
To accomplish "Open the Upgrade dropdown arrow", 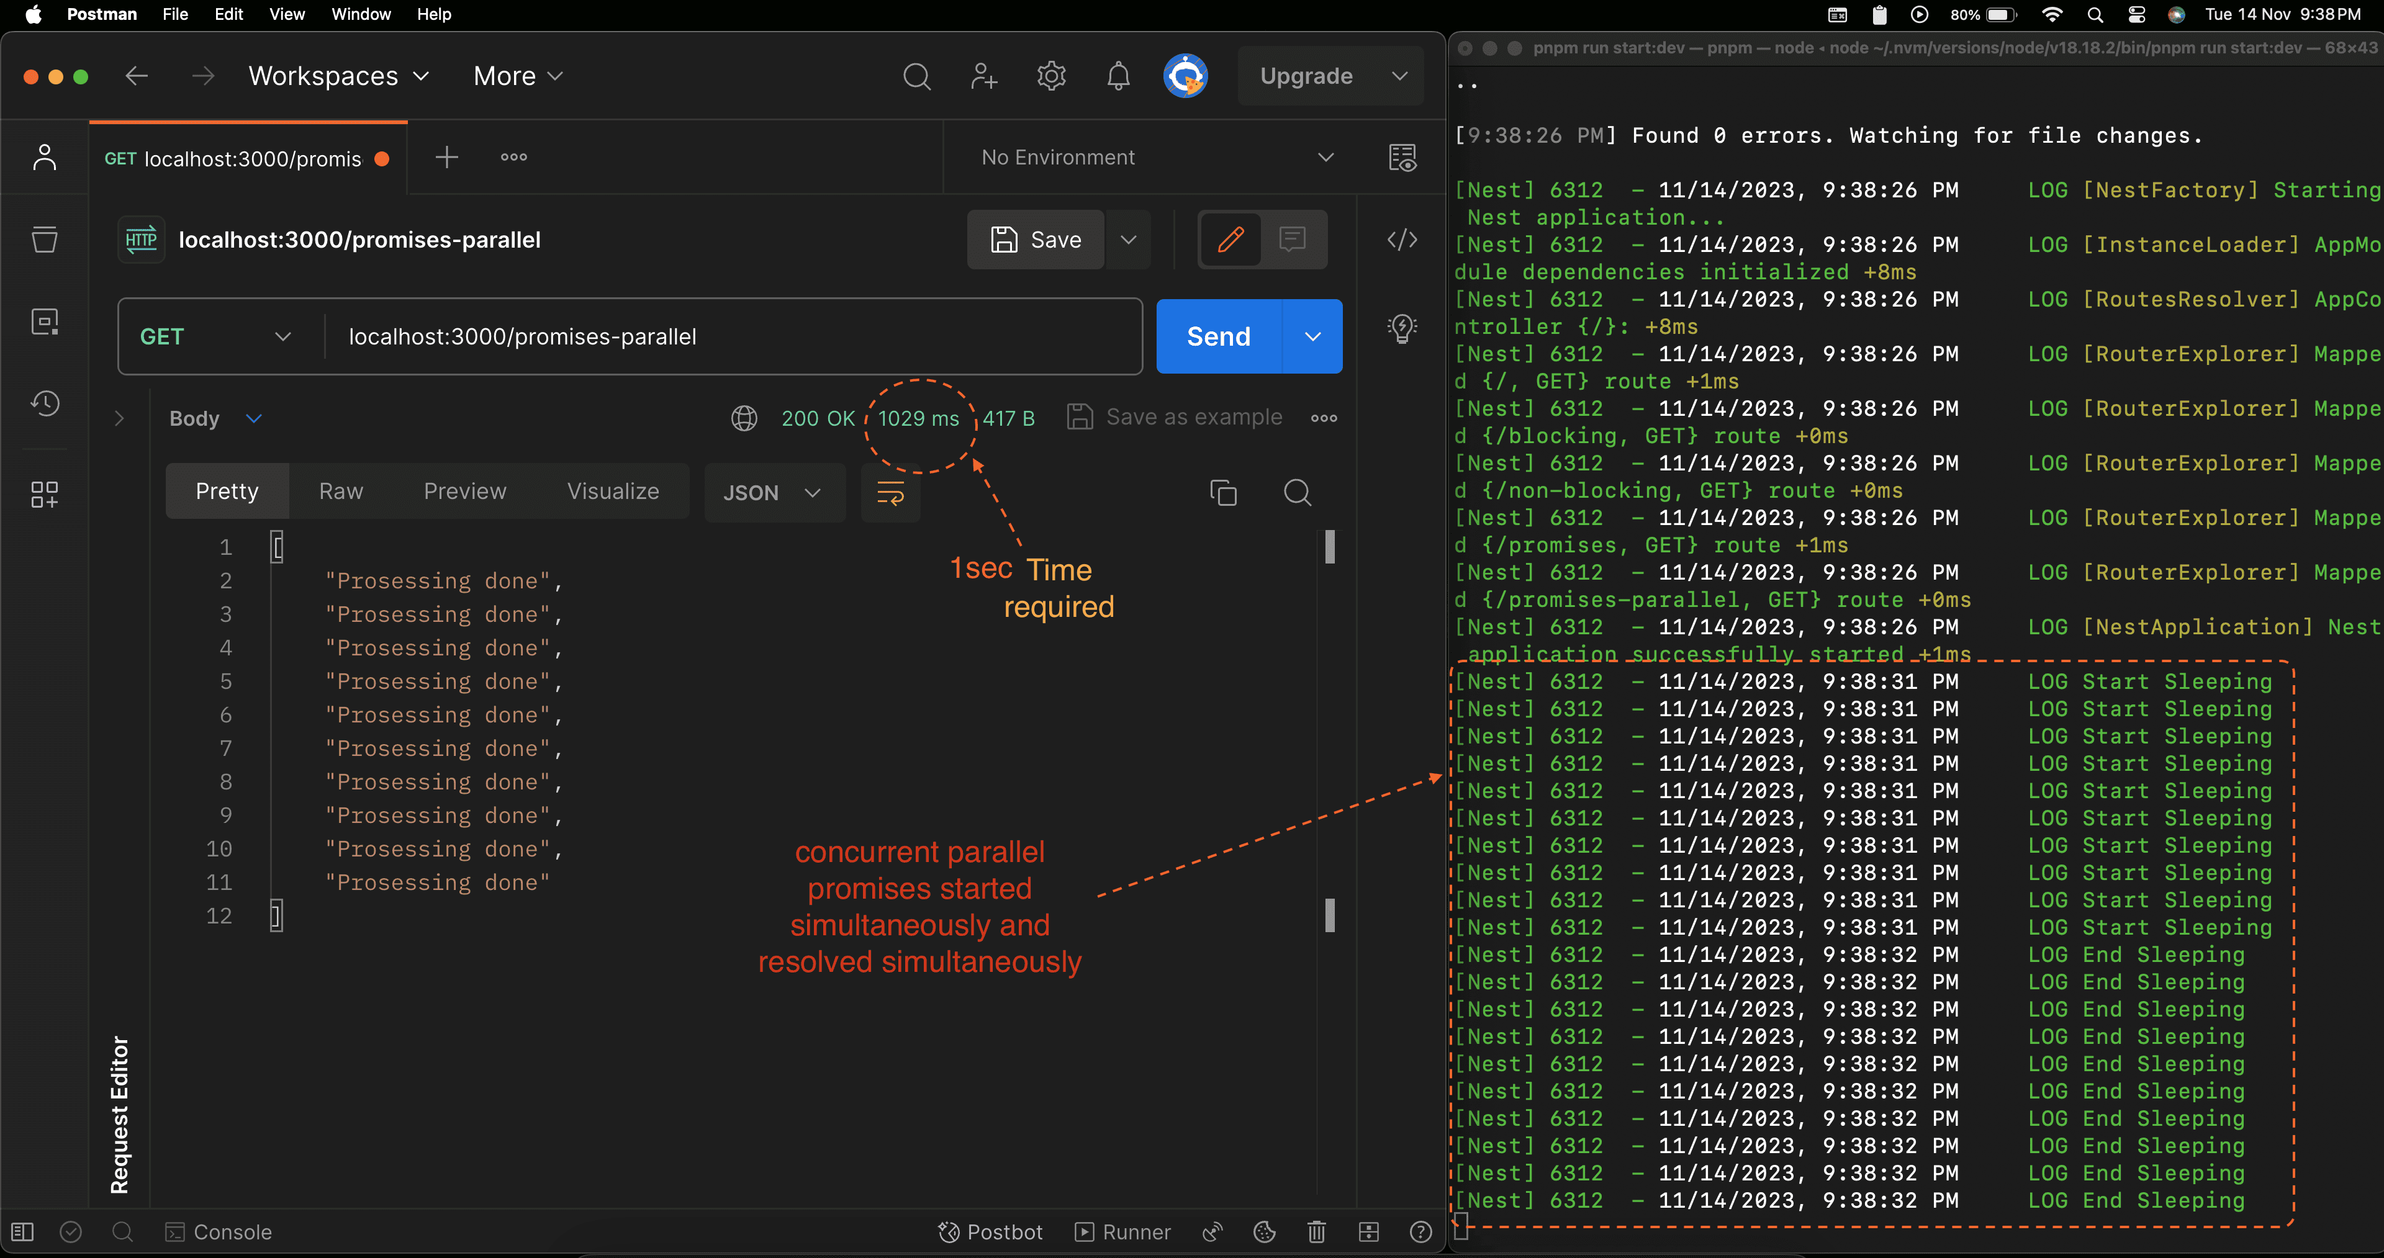I will pos(1400,76).
